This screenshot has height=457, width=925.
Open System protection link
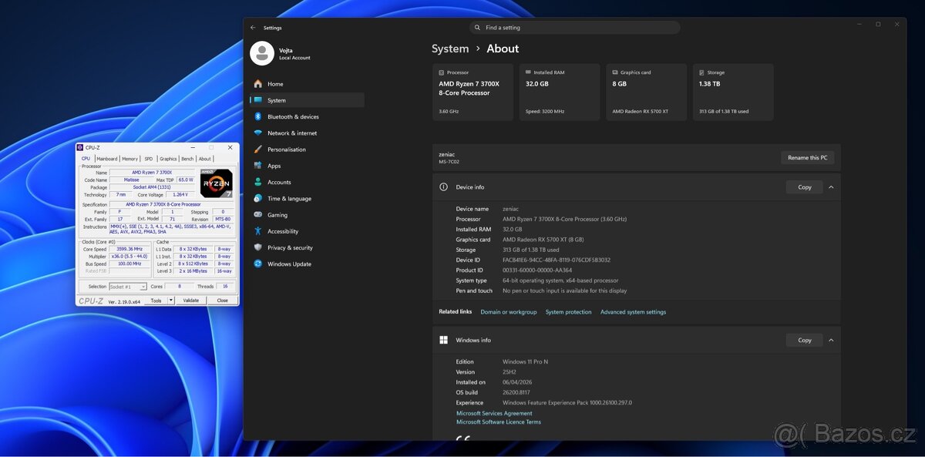[x=569, y=312]
